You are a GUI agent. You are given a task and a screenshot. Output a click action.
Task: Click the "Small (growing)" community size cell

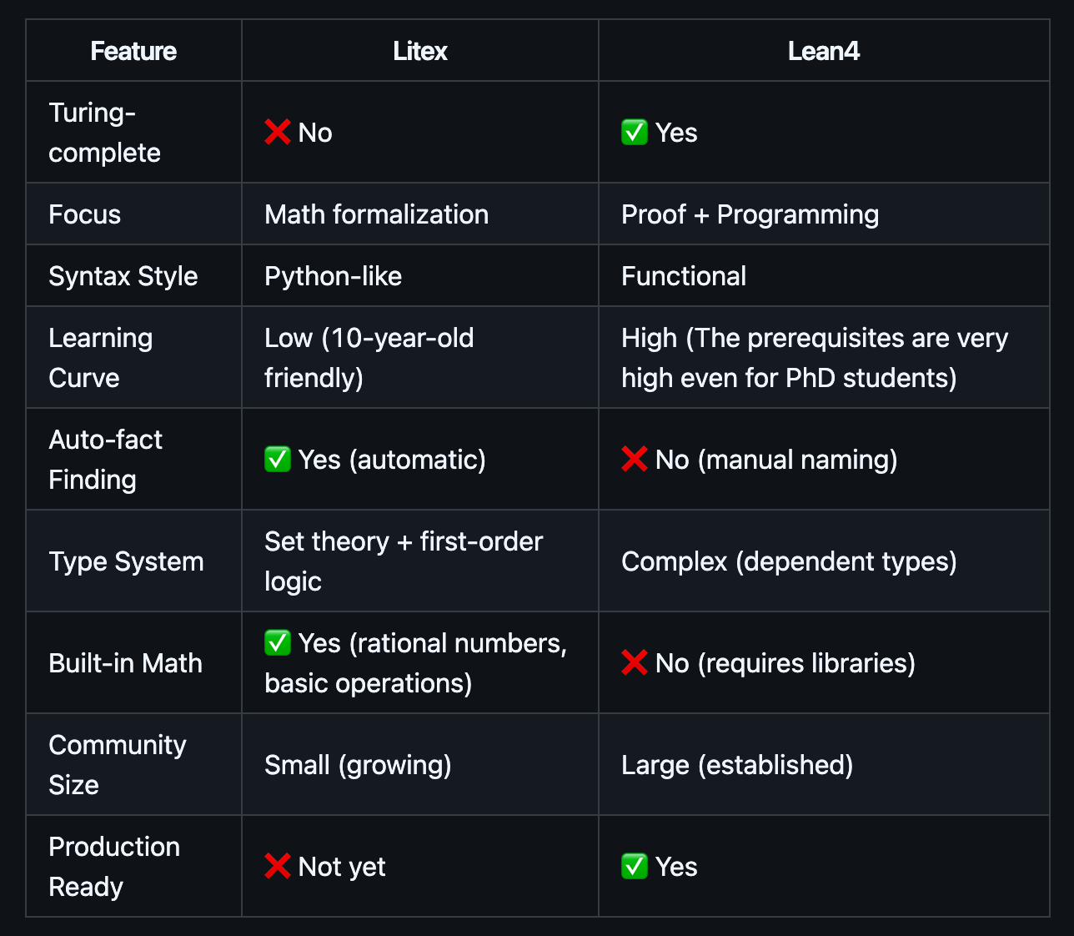pos(358,765)
